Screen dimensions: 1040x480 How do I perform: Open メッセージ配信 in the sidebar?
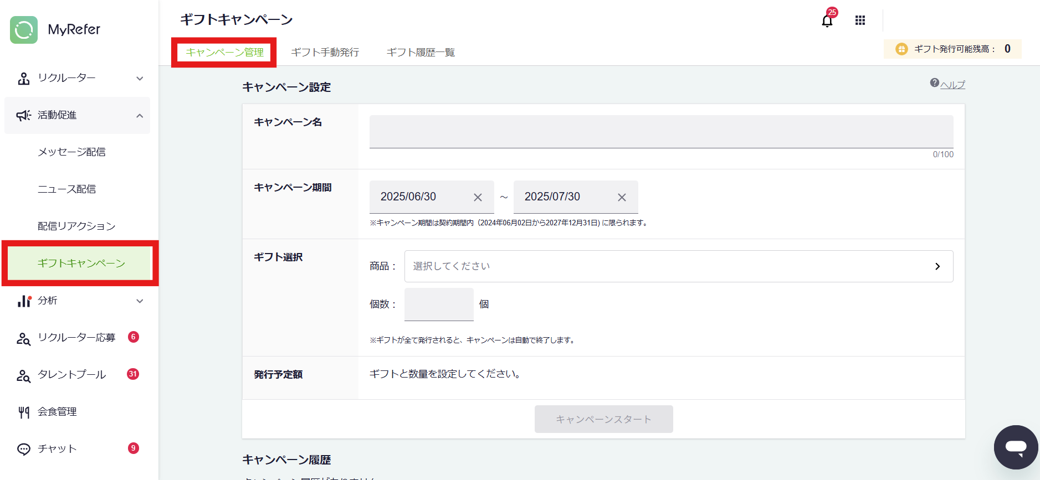coord(71,152)
